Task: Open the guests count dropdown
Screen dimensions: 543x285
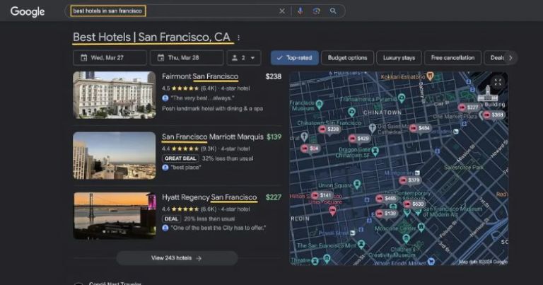Action: pyautogui.click(x=244, y=58)
